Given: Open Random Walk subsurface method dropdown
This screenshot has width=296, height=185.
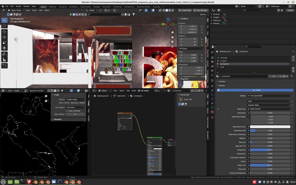Looking at the screenshot, I should click(269, 105).
